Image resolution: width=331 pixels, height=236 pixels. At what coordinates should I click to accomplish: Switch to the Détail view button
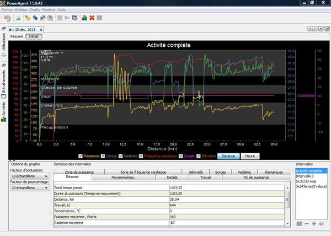pos(34,36)
